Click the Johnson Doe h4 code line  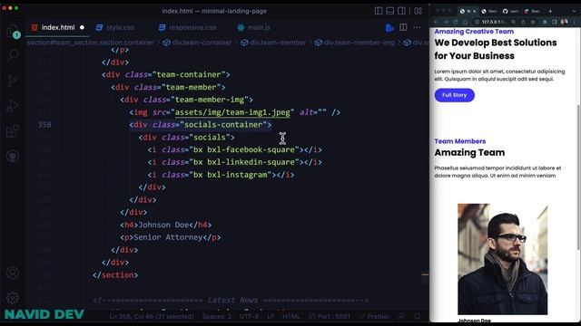pos(165,225)
